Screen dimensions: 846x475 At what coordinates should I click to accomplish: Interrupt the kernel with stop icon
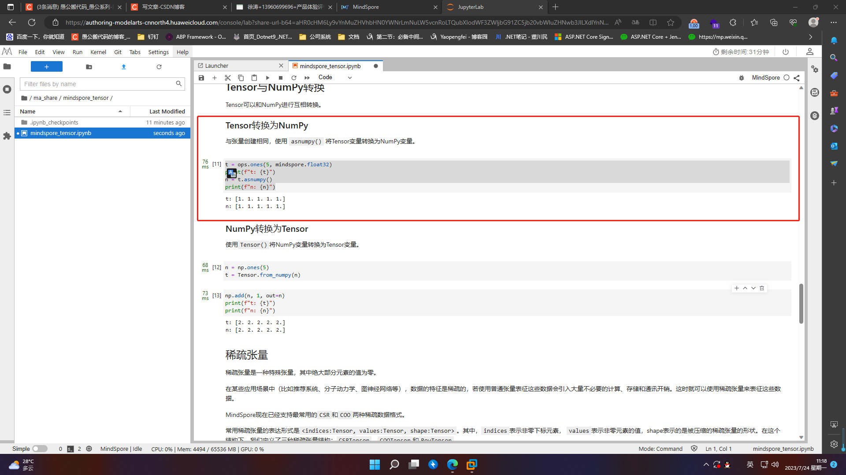click(281, 78)
